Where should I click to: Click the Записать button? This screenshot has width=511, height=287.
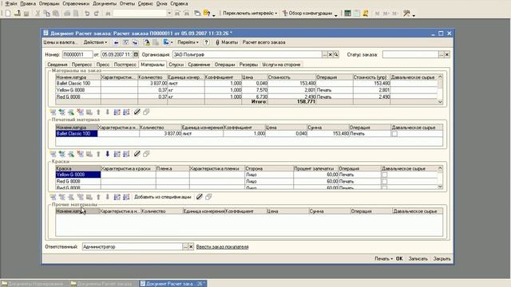tap(418, 258)
